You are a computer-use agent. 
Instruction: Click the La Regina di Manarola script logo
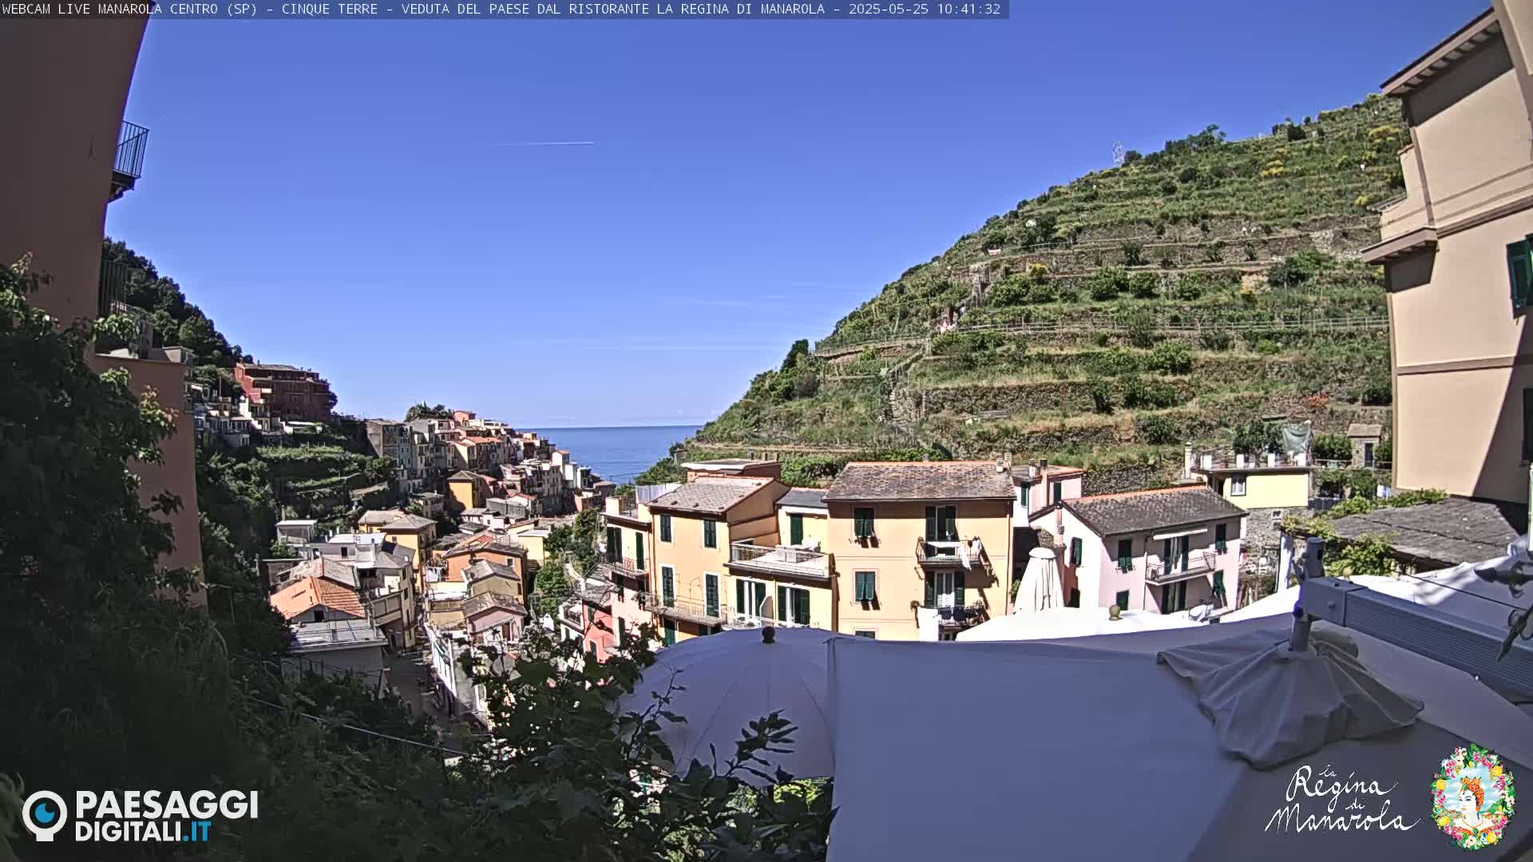[x=1343, y=800]
